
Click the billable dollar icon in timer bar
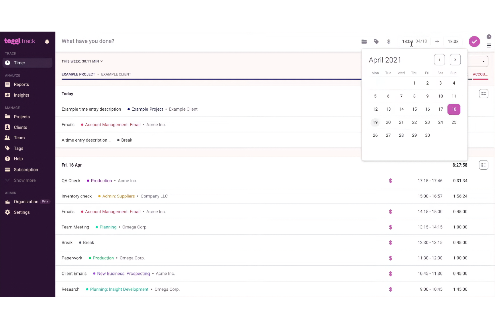[389, 41]
